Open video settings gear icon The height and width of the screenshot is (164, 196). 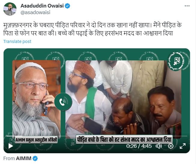coord(171,146)
